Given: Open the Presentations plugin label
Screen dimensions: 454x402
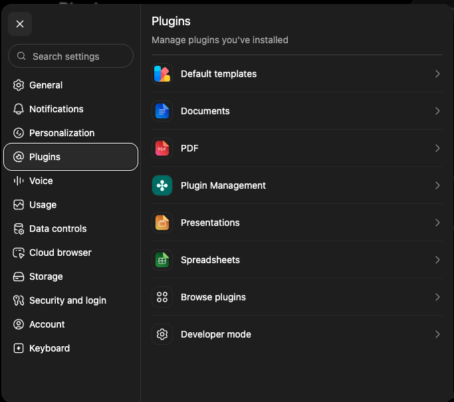Looking at the screenshot, I should 210,223.
